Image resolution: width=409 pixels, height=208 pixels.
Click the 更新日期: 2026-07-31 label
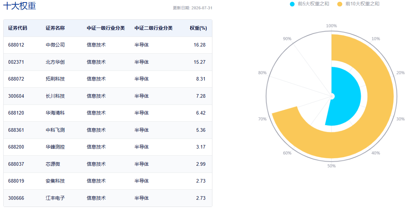[193, 8]
